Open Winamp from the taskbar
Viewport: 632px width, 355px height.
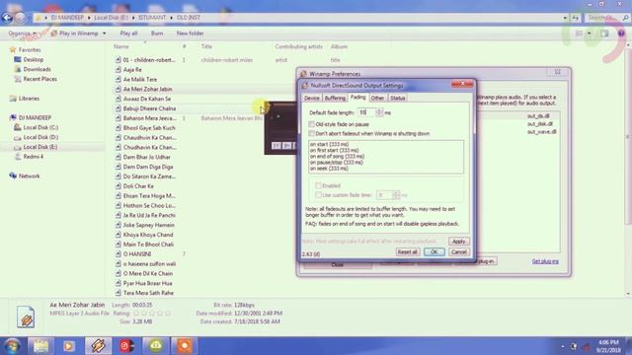pyautogui.click(x=98, y=346)
